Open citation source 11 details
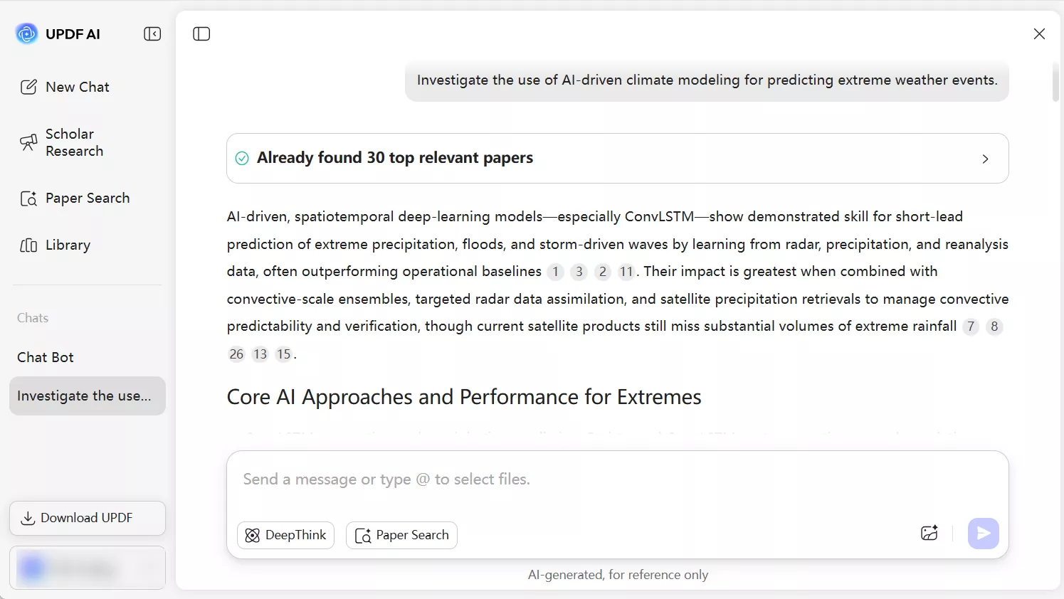 (x=626, y=271)
